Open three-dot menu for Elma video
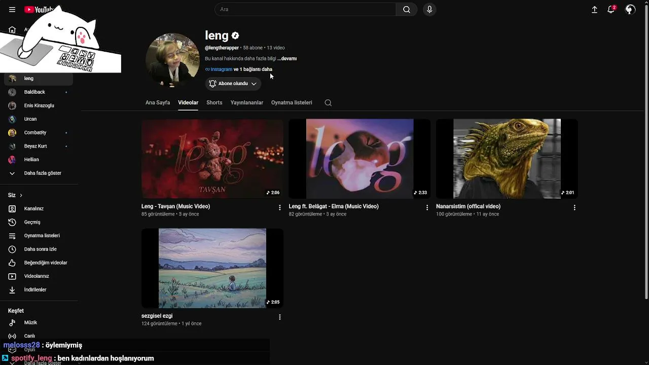The height and width of the screenshot is (365, 649). click(427, 207)
